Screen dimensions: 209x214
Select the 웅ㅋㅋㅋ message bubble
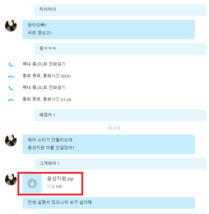[x=120, y=49]
